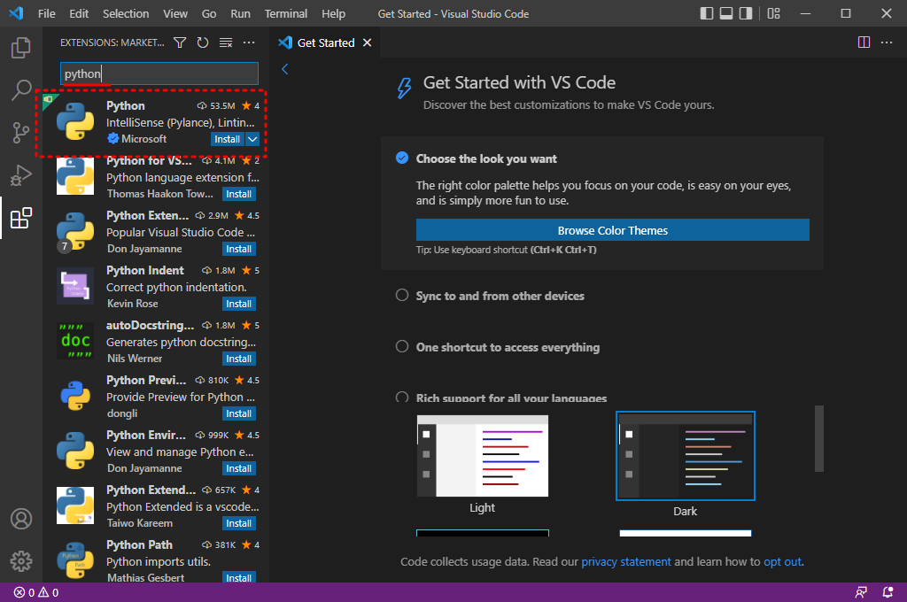
Task: Open the Explorer view in activity bar
Action: (21, 48)
